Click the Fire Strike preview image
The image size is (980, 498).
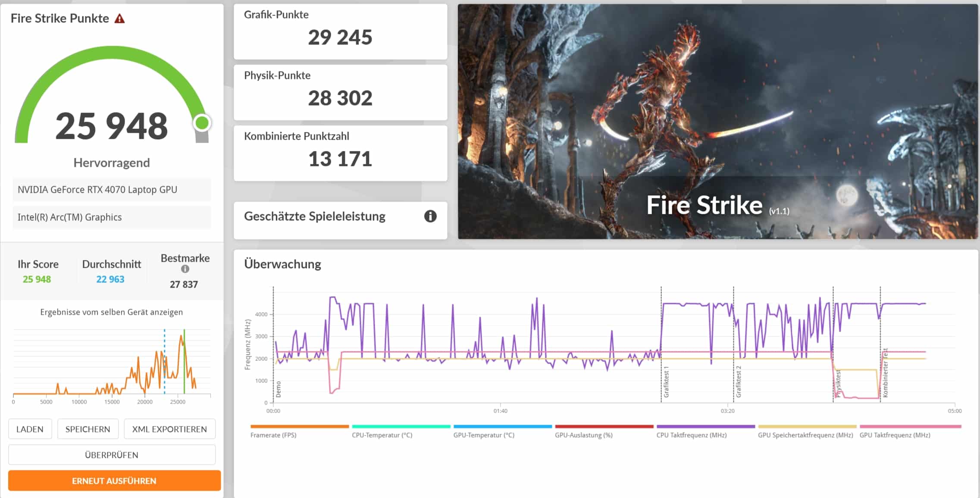pos(717,122)
